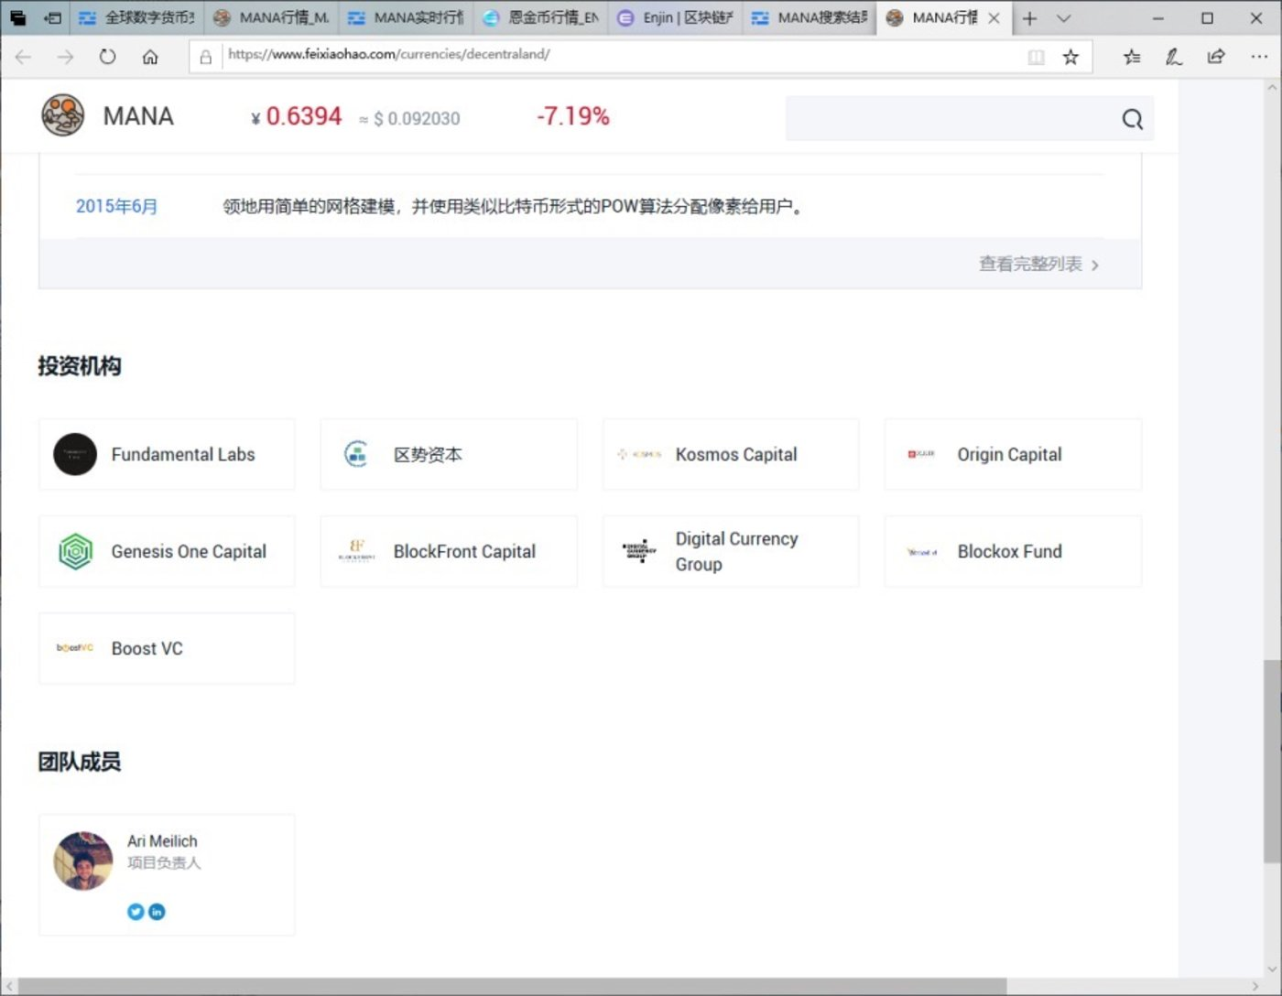This screenshot has width=1282, height=996.
Task: Click the padlock site info icon
Action: pos(206,57)
